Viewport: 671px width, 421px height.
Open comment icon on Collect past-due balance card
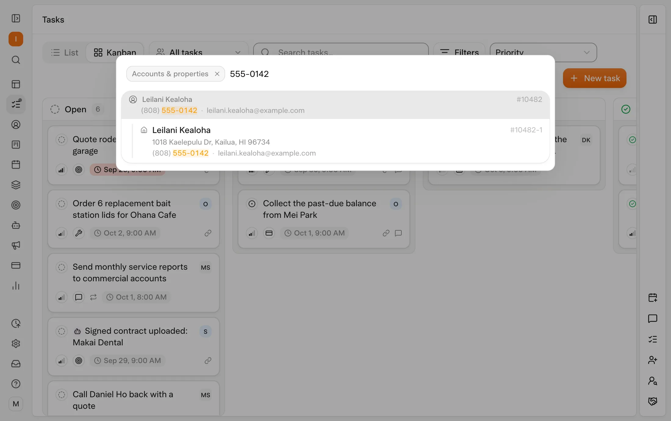[x=398, y=233]
